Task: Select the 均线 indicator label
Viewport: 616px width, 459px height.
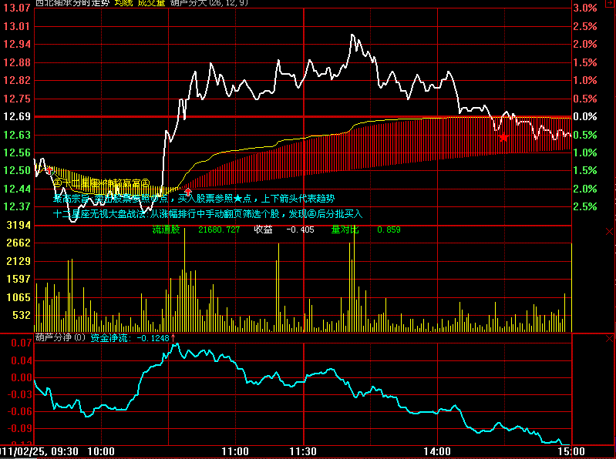Action: 124,3
